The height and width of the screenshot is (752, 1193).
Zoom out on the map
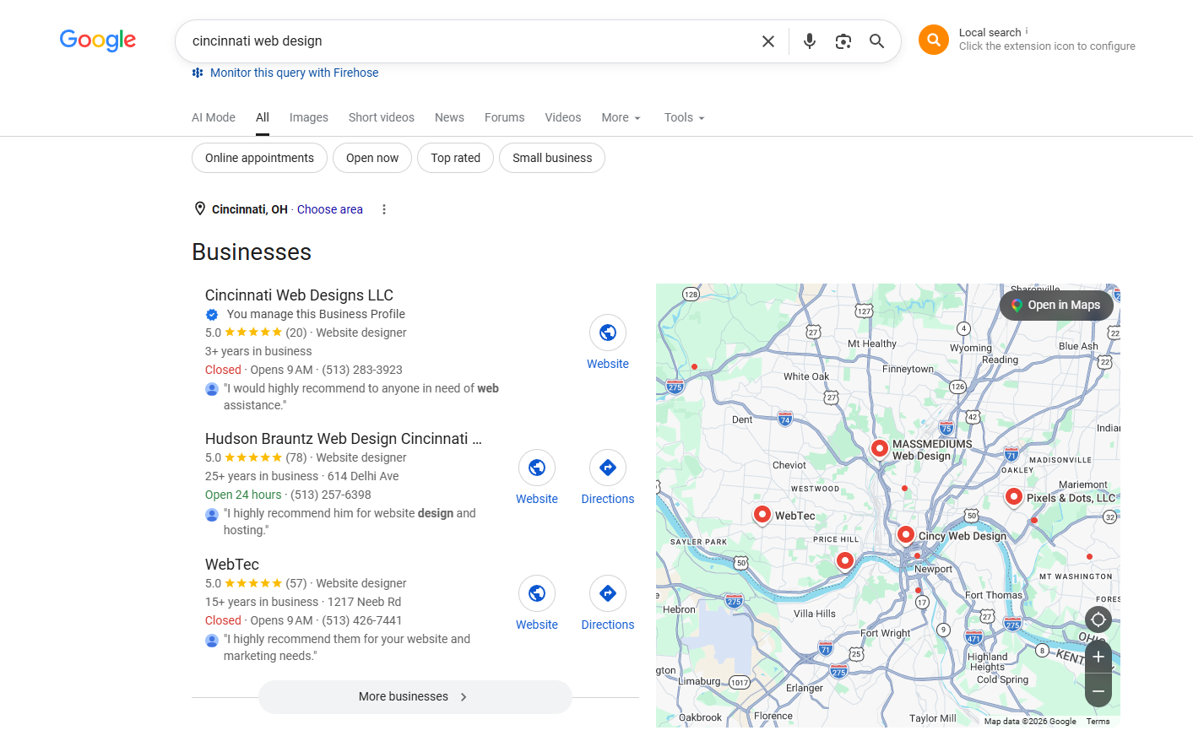tap(1098, 691)
